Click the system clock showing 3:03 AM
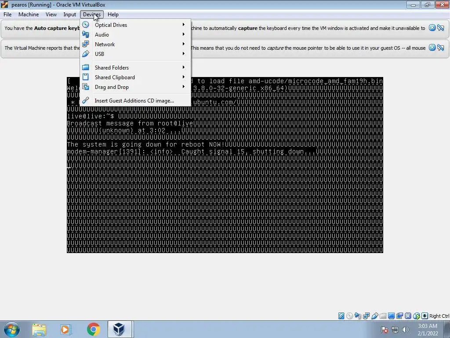Image resolution: width=450 pixels, height=338 pixels. [428, 330]
